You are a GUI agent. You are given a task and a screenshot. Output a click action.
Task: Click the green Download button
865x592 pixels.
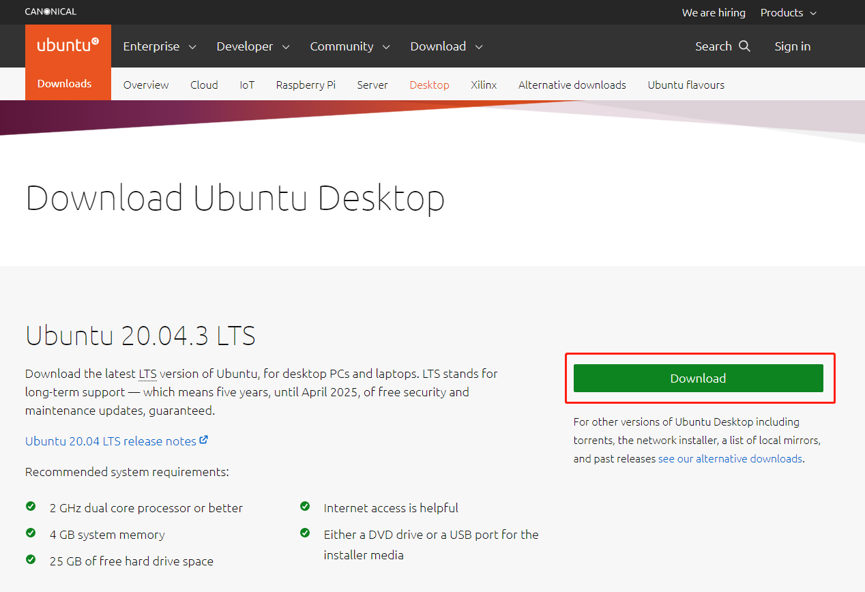[699, 379]
